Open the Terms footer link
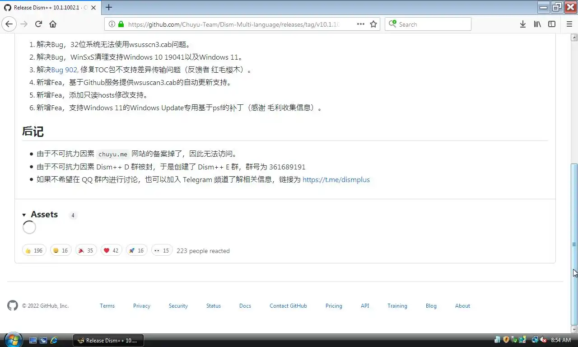The width and height of the screenshot is (578, 347). click(x=107, y=306)
